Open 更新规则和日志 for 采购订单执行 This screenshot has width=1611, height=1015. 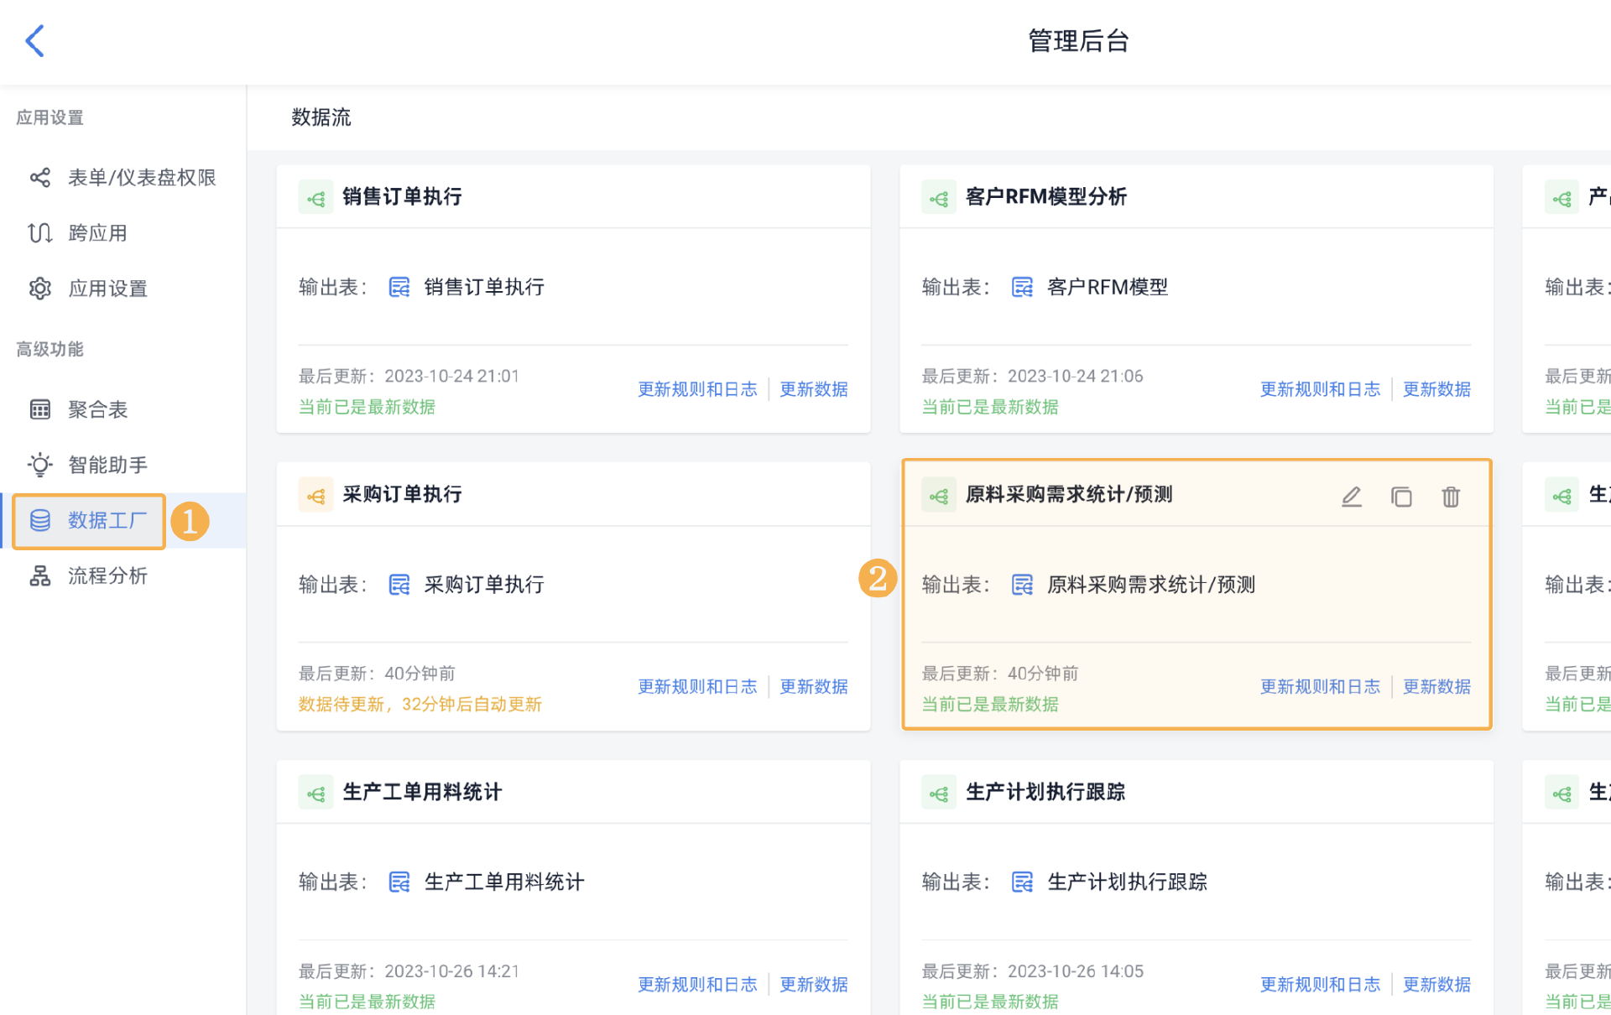(x=697, y=687)
